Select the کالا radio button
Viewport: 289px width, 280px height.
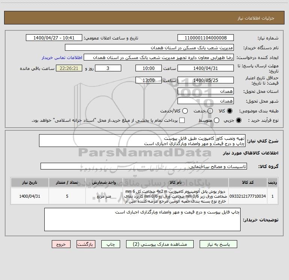point(230,111)
